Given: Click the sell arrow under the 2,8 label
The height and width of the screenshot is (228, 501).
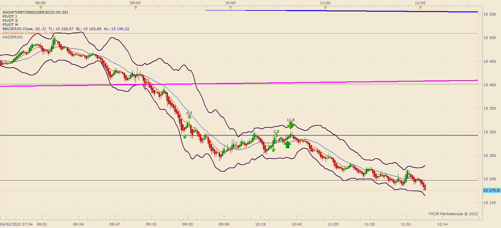Looking at the screenshot, I should tap(276, 135).
